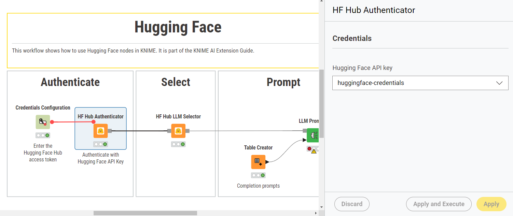Click HF Hub LLM Selector status traffic light

(178, 144)
